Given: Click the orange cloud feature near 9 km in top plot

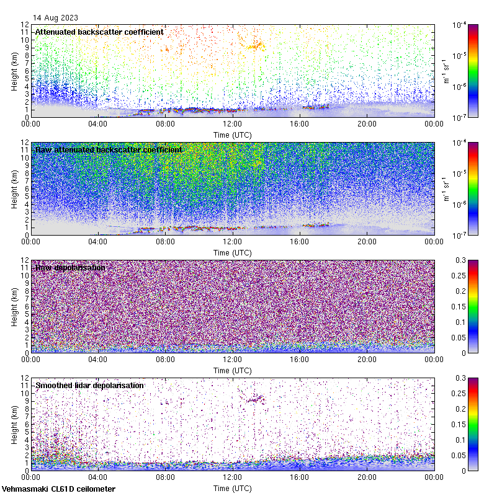Looking at the screenshot, I should 256,46.
